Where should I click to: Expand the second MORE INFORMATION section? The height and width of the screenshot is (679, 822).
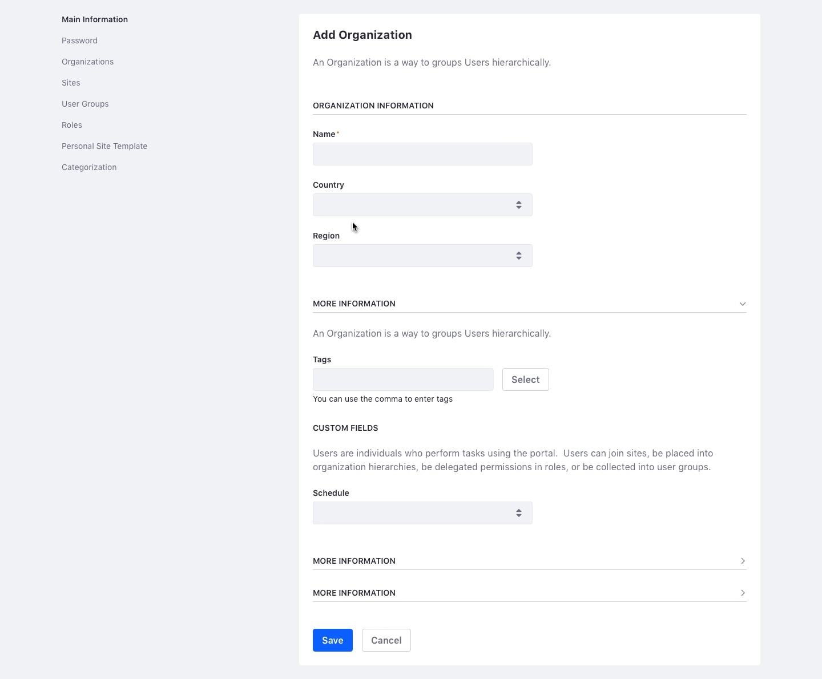(x=742, y=561)
